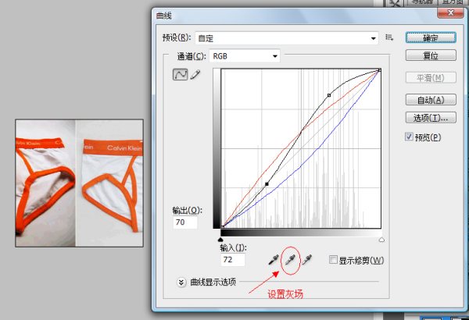469x320 pixels.
Task: Open the preset options menu icon
Action: coord(389,37)
